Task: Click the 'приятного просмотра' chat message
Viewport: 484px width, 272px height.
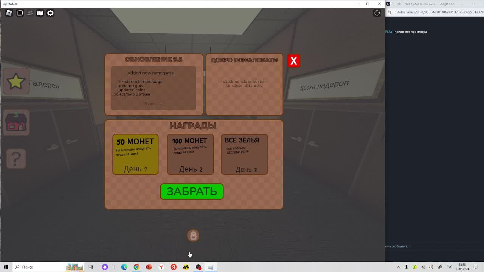Action: 411,32
